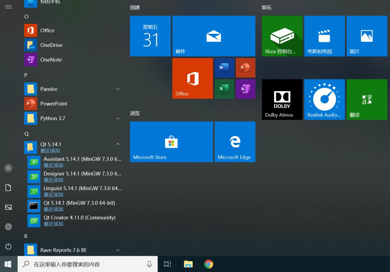Click the taskbar search input box

(87, 264)
